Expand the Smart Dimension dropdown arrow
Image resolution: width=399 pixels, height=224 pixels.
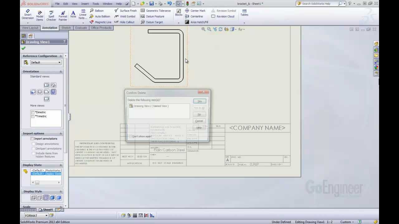pyautogui.click(x=27, y=23)
